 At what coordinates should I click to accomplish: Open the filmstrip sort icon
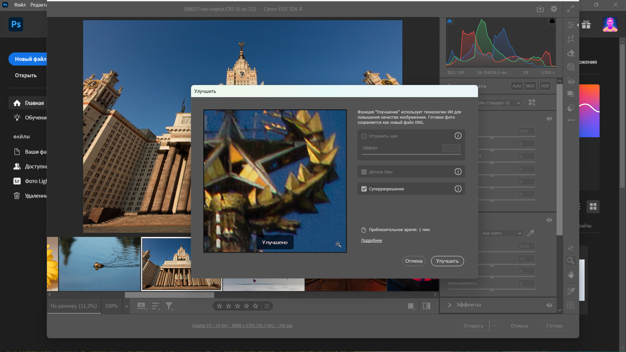156,306
